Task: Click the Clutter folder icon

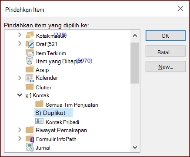Action: click(x=30, y=87)
